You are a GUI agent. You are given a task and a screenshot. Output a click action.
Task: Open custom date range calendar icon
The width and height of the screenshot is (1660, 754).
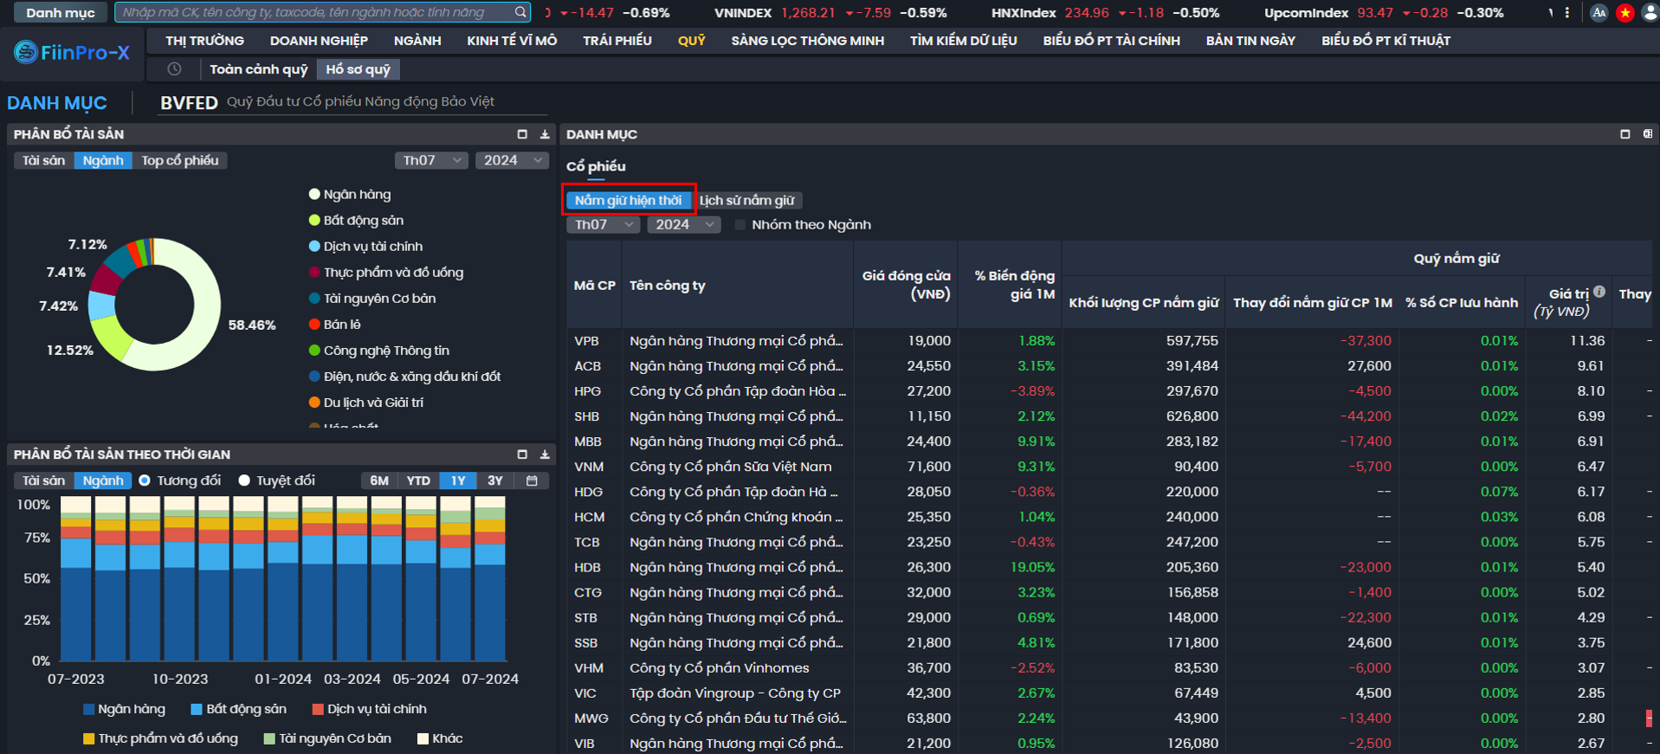pos(532,480)
